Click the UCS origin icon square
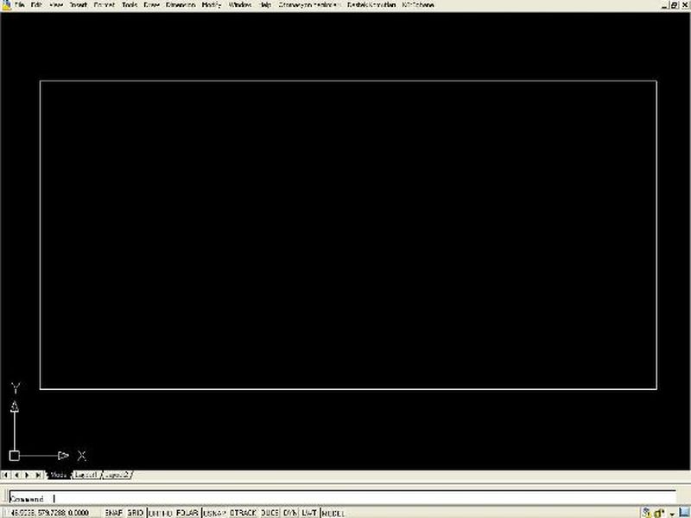 14,455
